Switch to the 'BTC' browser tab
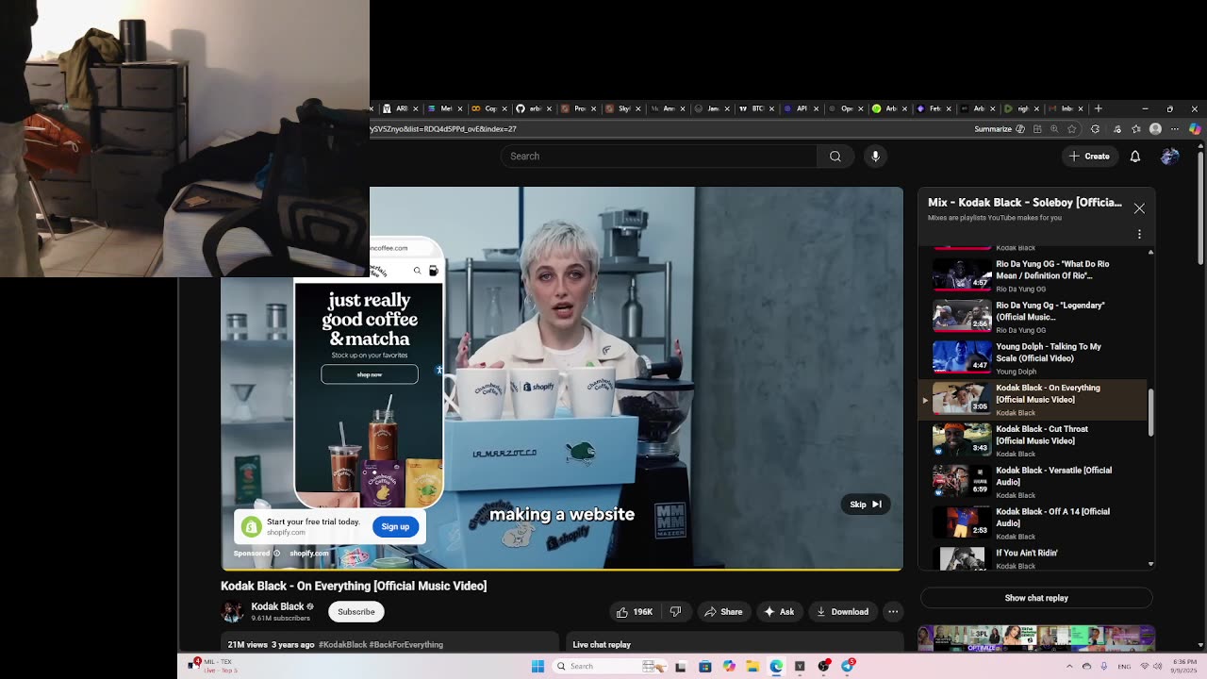This screenshot has height=679, width=1207. (x=754, y=108)
